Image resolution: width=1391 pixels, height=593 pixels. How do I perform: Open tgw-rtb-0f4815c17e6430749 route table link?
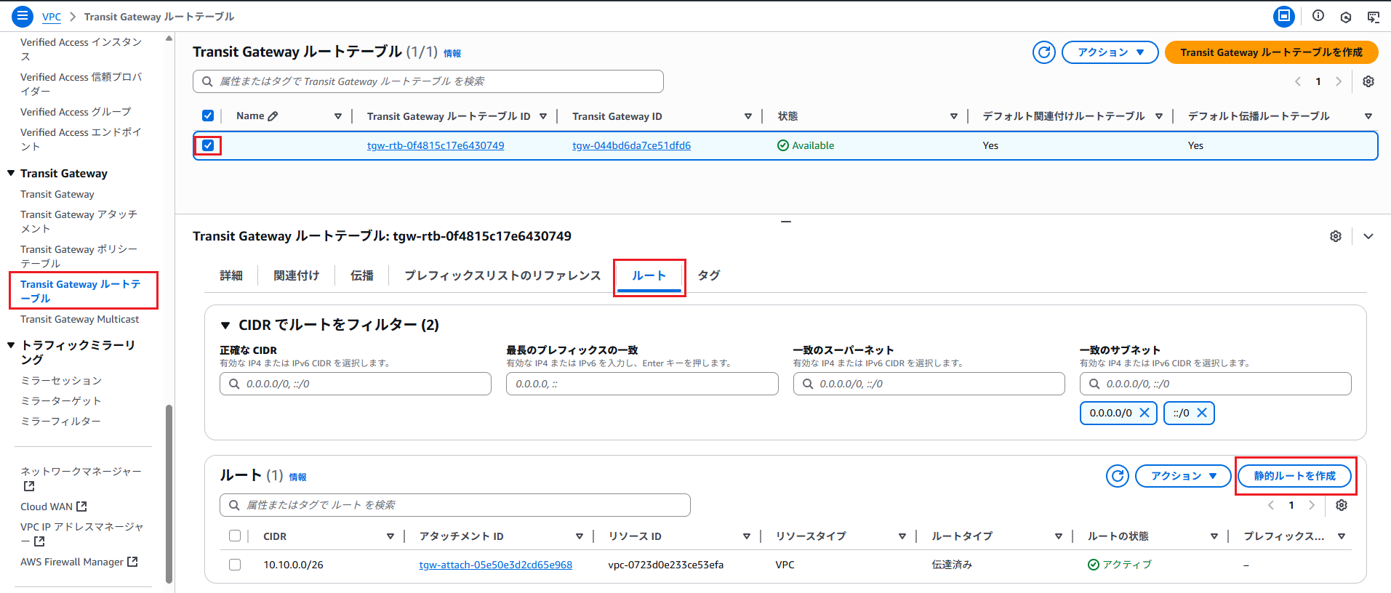click(x=436, y=145)
